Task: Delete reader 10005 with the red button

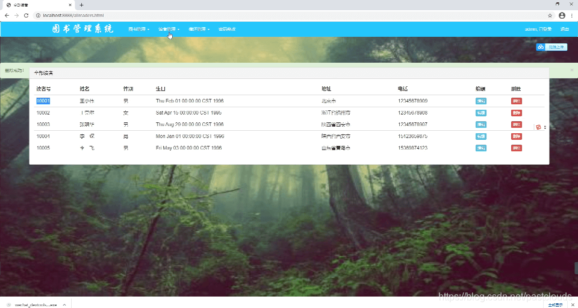Action: coord(517,148)
